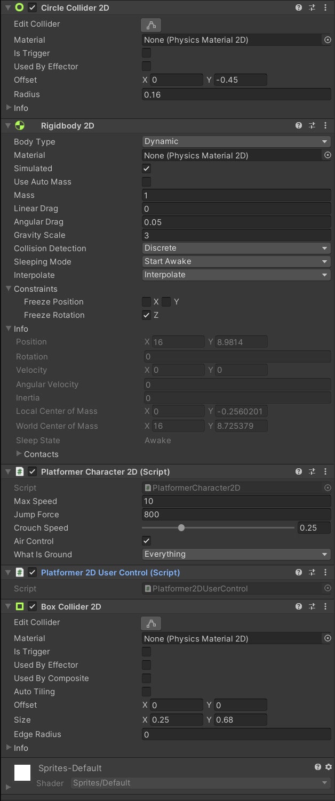335x801 pixels.
Task: Uncheck Freeze Rotation Z
Action: click(146, 315)
